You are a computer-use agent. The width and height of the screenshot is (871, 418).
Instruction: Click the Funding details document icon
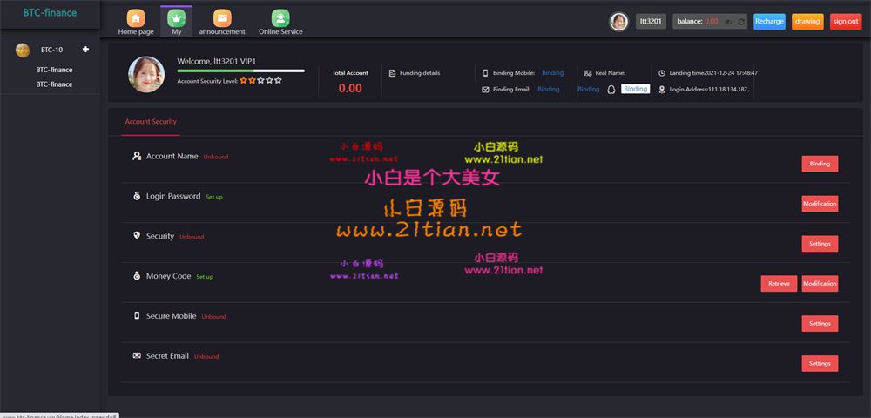coord(392,73)
